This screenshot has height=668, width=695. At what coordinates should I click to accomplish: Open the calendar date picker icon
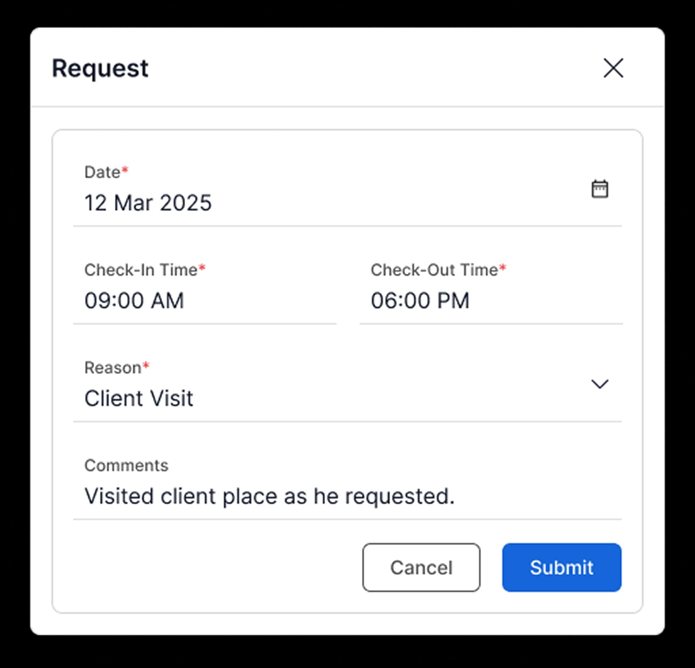pos(600,189)
